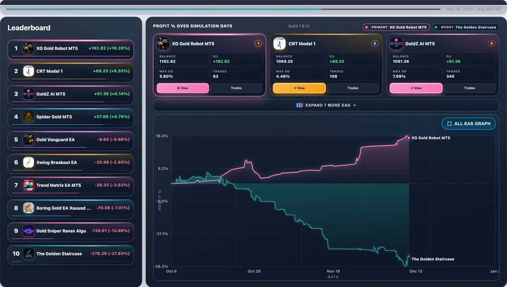This screenshot has height=287, width=507.
Task: Click the teal Golden Staircase line endpoint
Action: click(x=409, y=256)
